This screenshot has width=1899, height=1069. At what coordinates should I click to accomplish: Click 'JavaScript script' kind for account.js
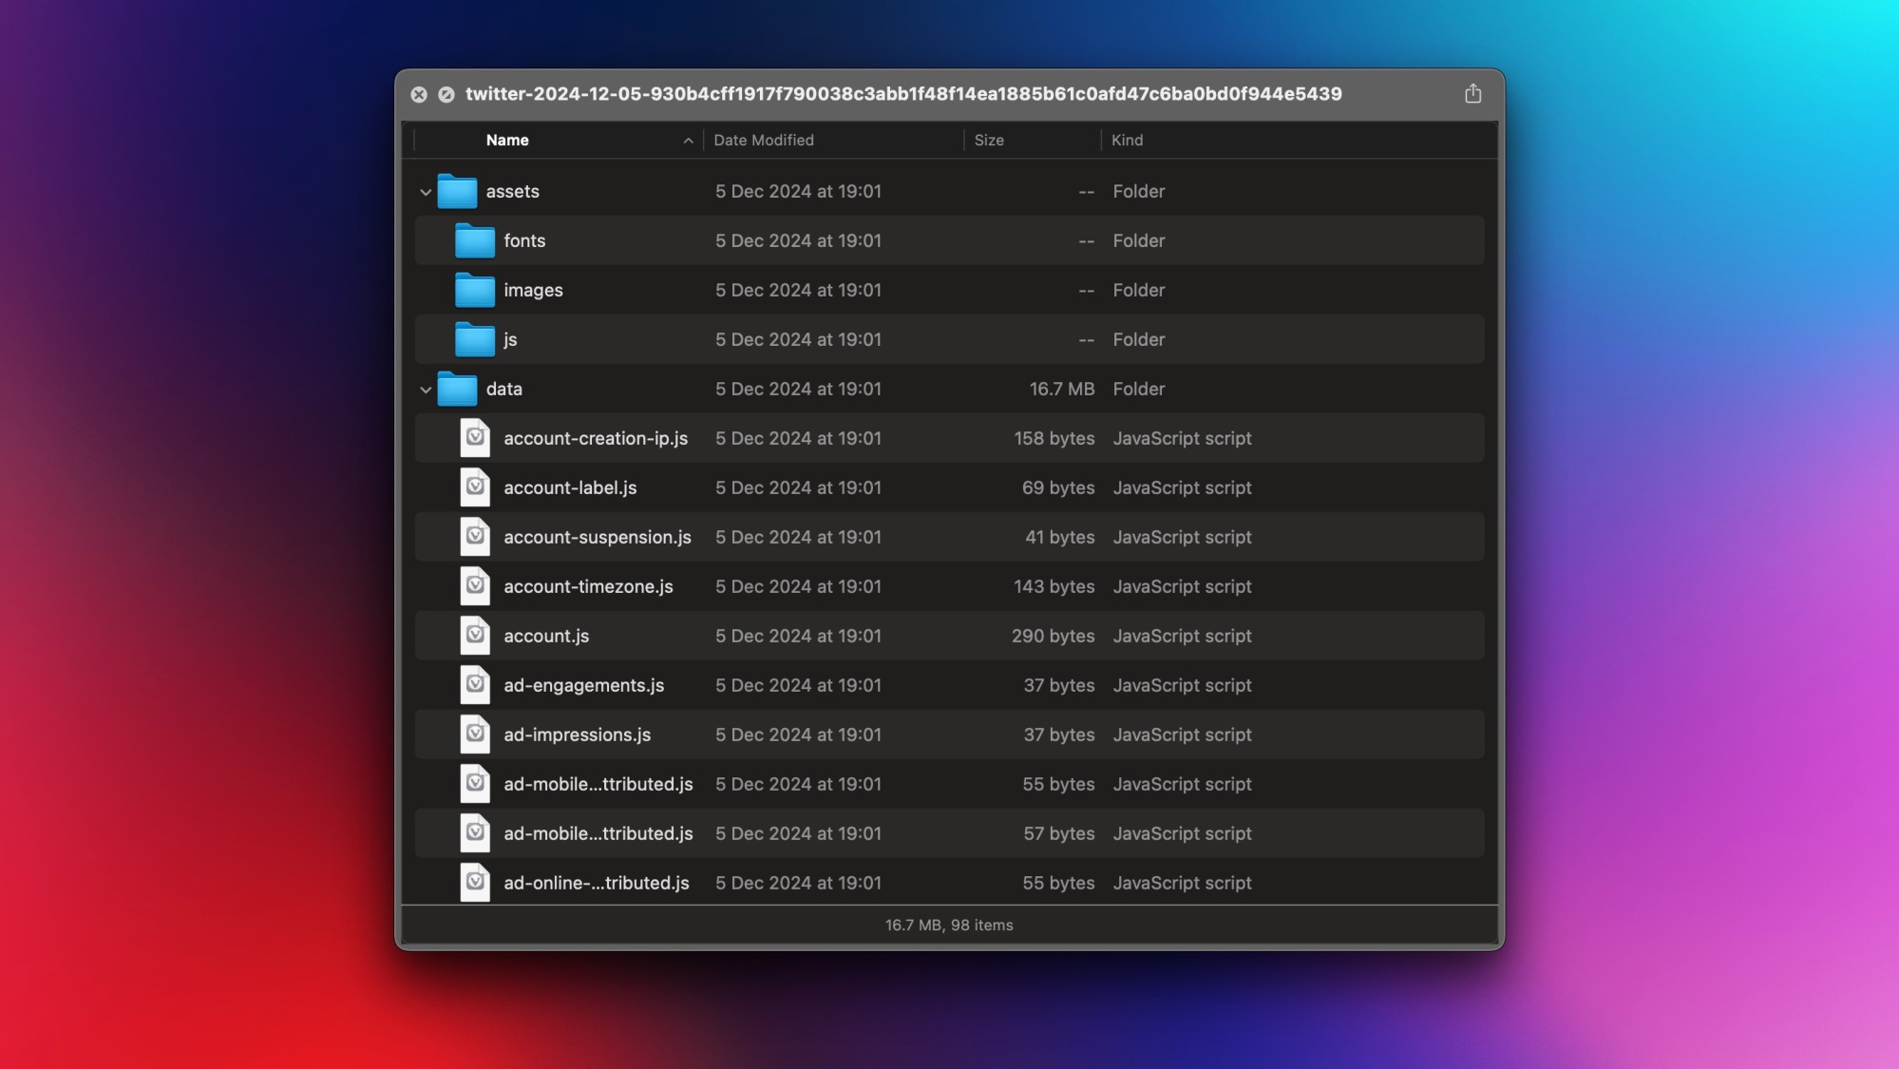tap(1182, 636)
